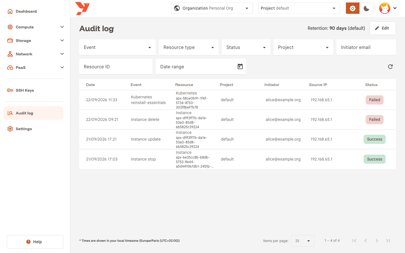Click Failed status of Instance delete row
The image size is (405, 253).
pyautogui.click(x=375, y=119)
